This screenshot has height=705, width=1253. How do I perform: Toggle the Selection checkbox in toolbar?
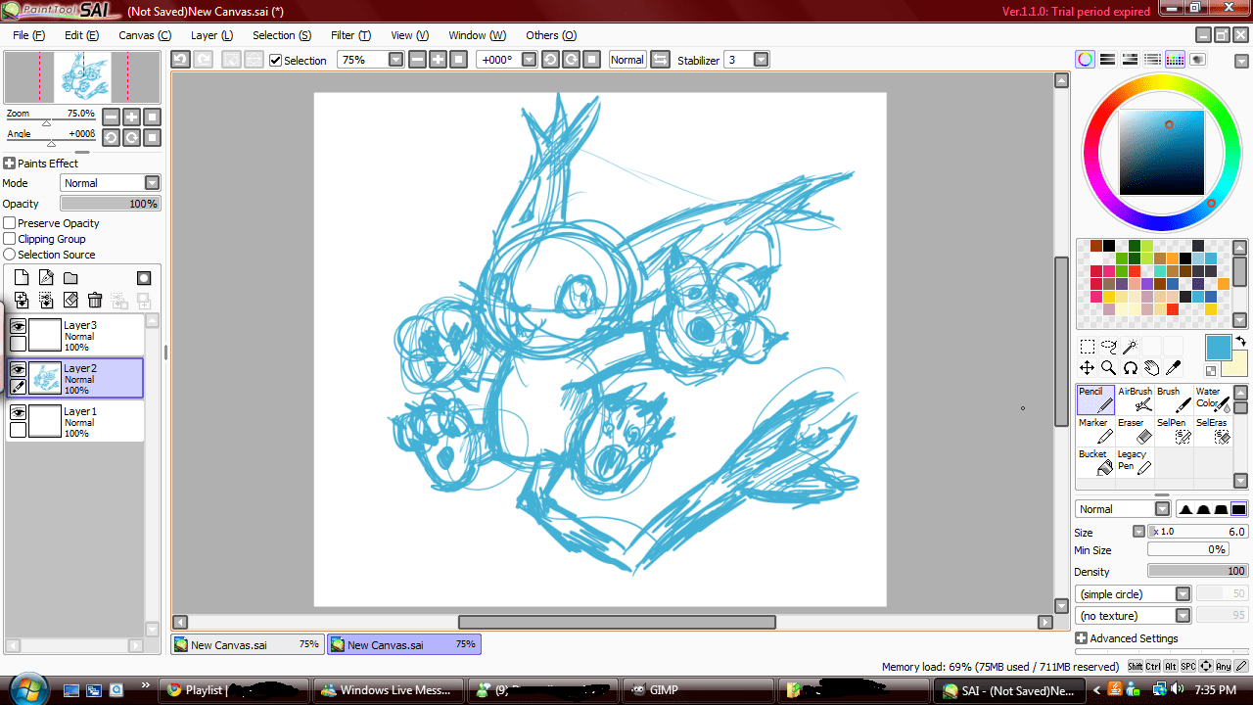pyautogui.click(x=275, y=61)
